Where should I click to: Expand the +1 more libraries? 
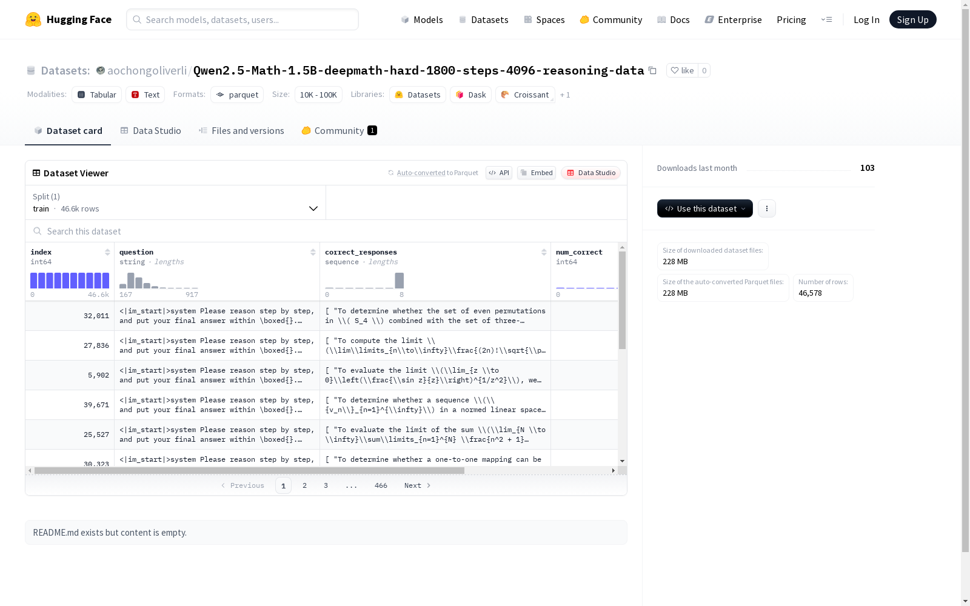point(565,95)
